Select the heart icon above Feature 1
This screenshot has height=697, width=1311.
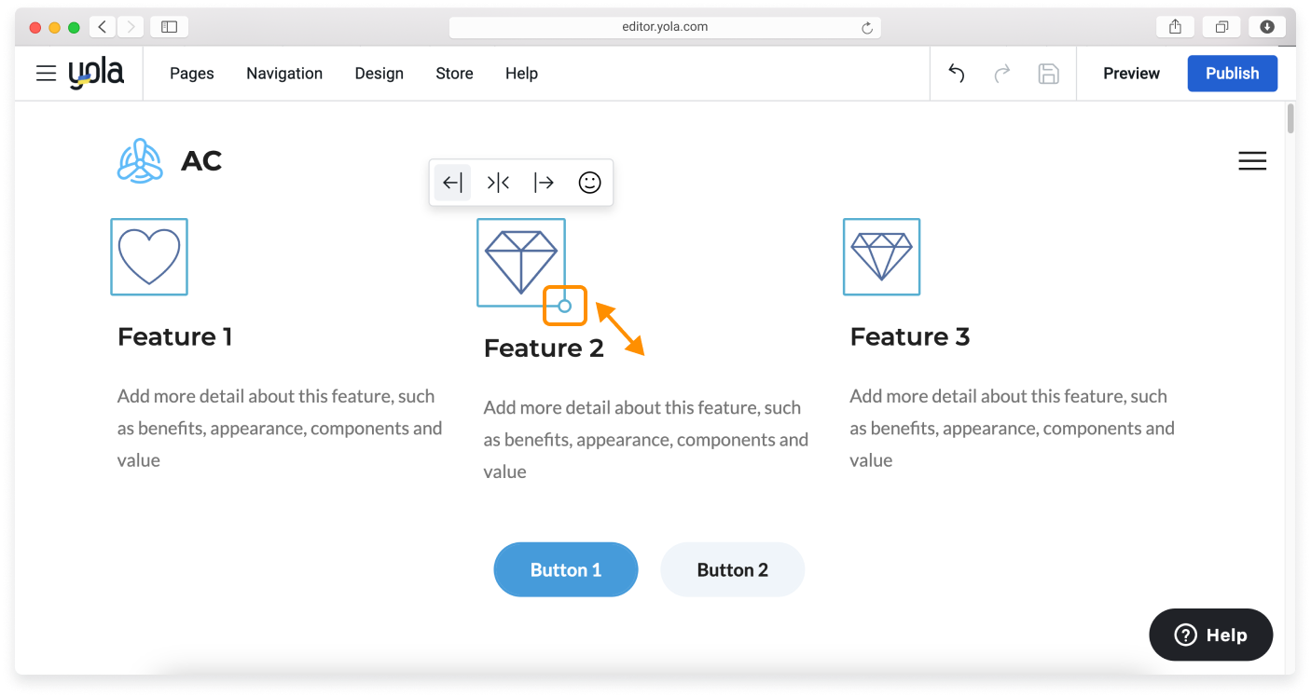point(149,257)
